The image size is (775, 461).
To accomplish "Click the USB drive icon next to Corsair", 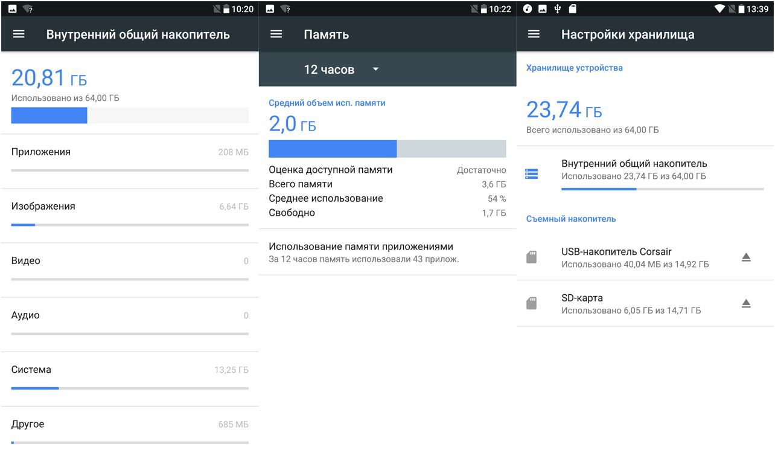I will tap(532, 256).
